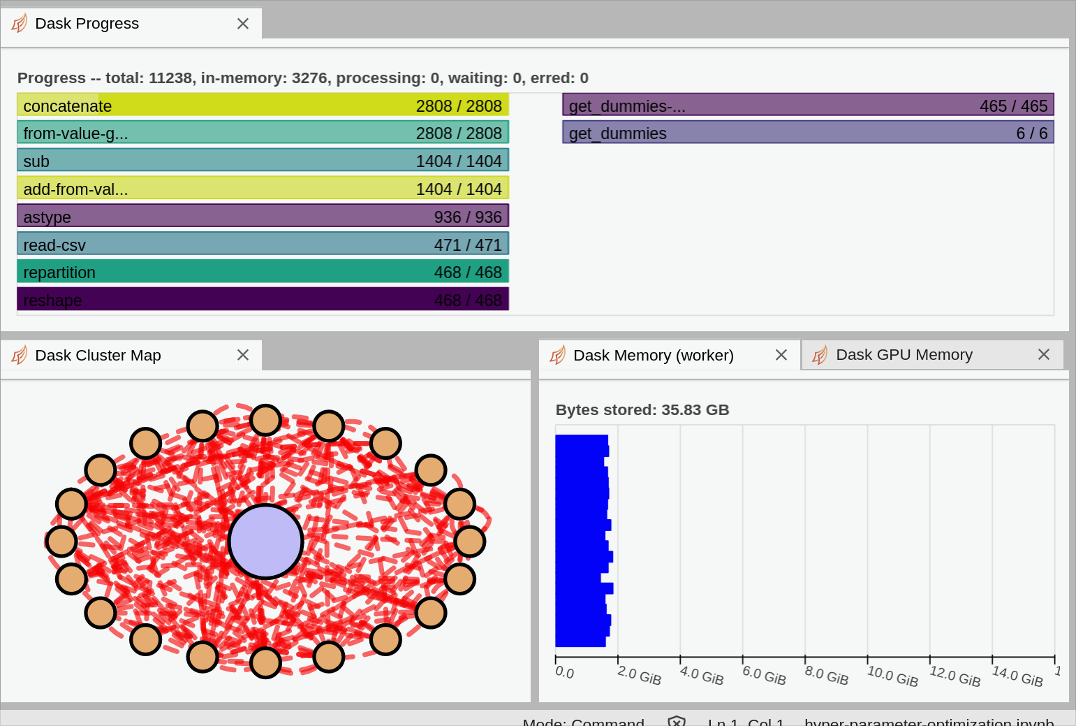The image size is (1076, 726).
Task: Click the Dask icon on Dask Progress tab
Action: (x=20, y=23)
